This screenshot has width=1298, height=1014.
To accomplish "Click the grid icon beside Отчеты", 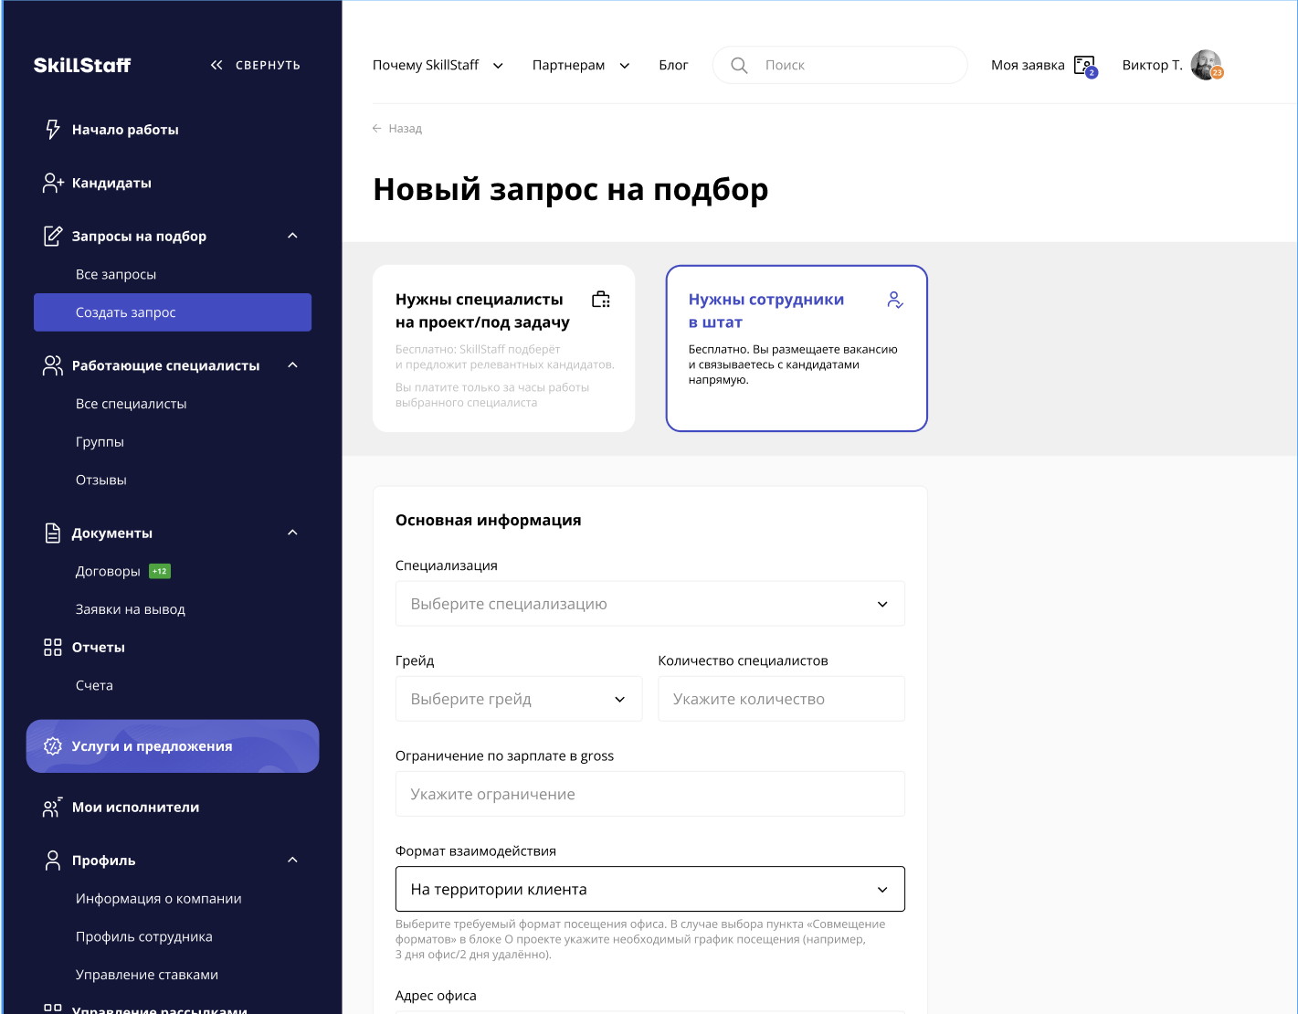I will tap(53, 648).
